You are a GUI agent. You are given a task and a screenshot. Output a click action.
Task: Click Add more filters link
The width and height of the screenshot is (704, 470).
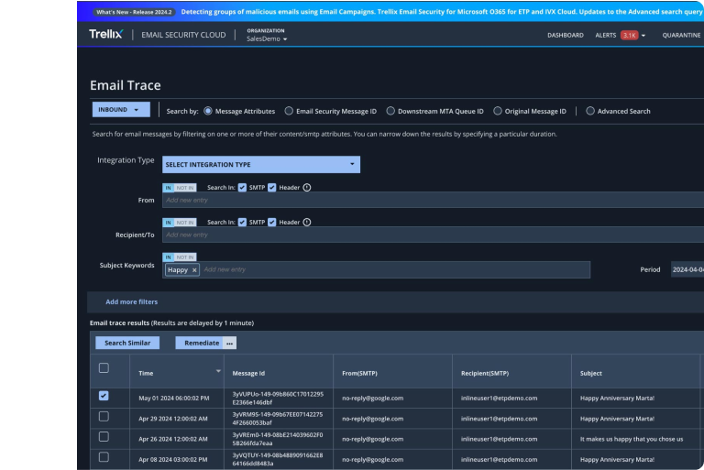click(132, 301)
